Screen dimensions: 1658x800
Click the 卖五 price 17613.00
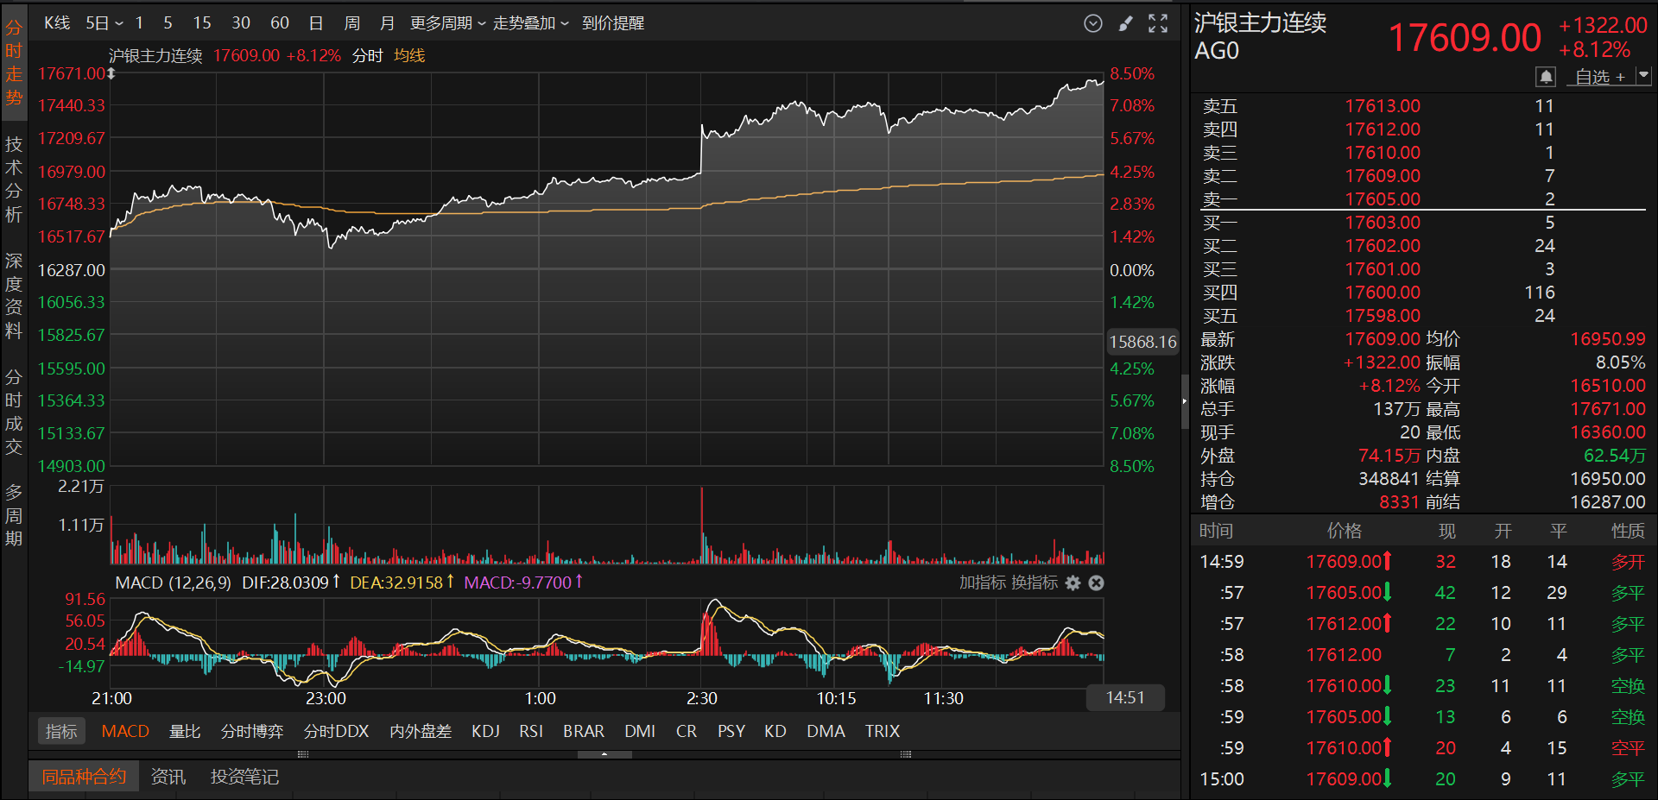point(1383,106)
